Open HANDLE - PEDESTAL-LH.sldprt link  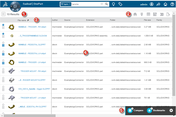[x=32, y=53]
